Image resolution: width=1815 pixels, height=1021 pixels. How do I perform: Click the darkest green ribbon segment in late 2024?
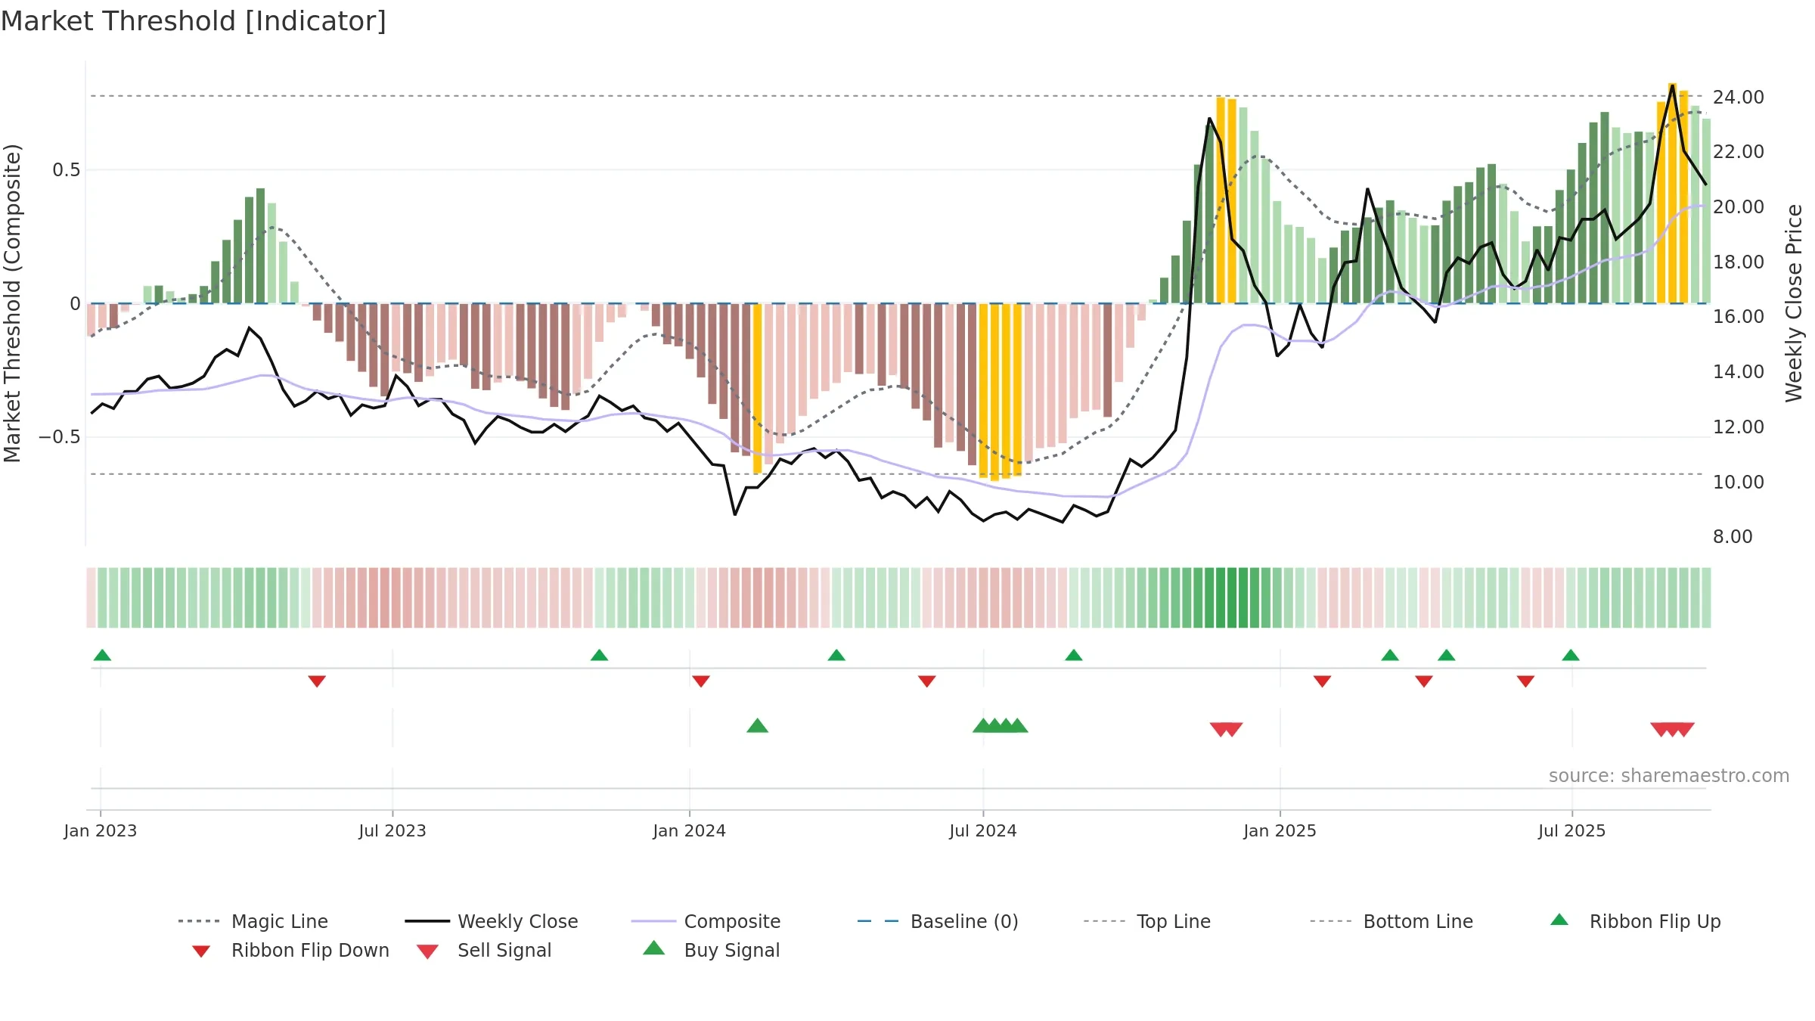tap(1232, 597)
